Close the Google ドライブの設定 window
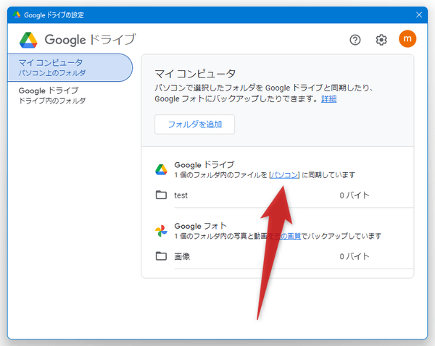 (419, 14)
